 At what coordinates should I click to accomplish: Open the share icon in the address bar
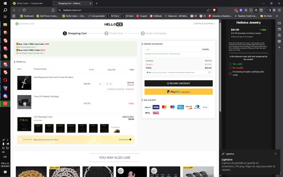click(x=208, y=10)
